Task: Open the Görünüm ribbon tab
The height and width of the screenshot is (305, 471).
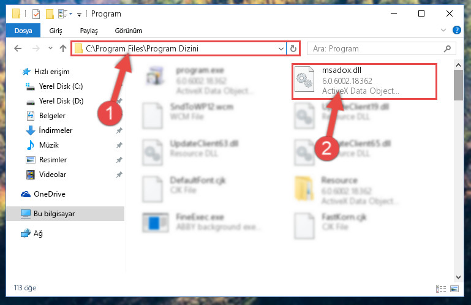Action: [129, 31]
